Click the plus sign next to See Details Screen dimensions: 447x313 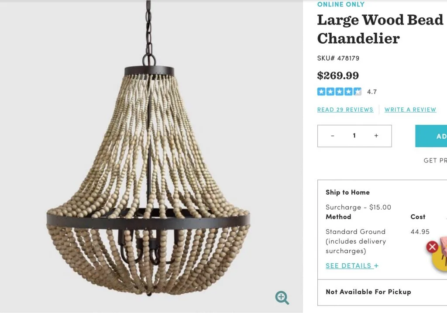pyautogui.click(x=376, y=266)
